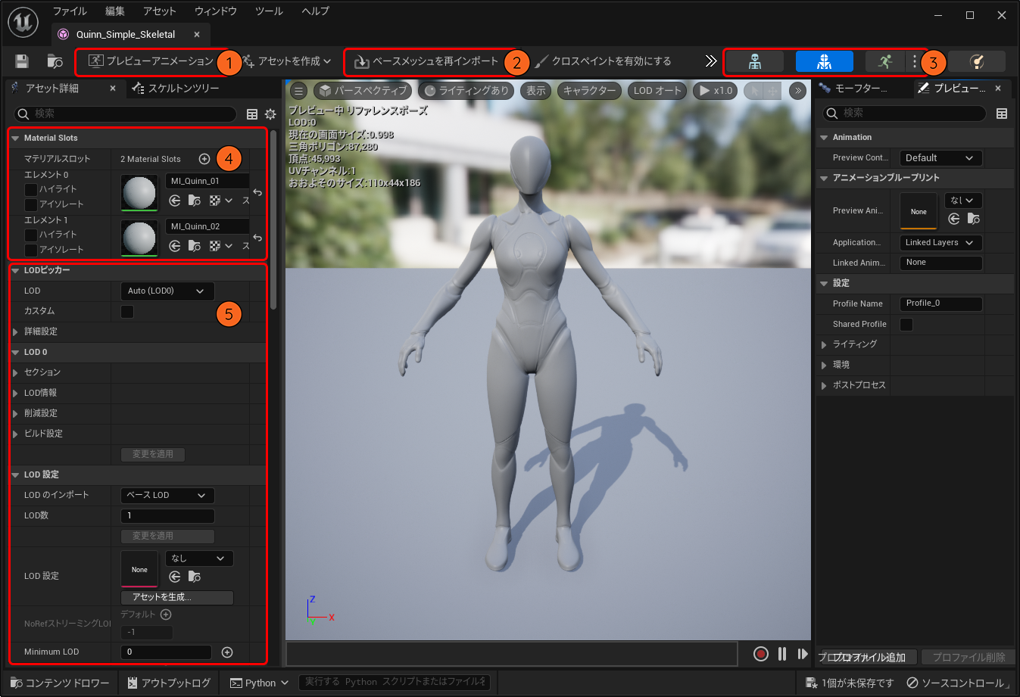
Task: Toggle the LOD picker custom checkbox
Action: [127, 311]
